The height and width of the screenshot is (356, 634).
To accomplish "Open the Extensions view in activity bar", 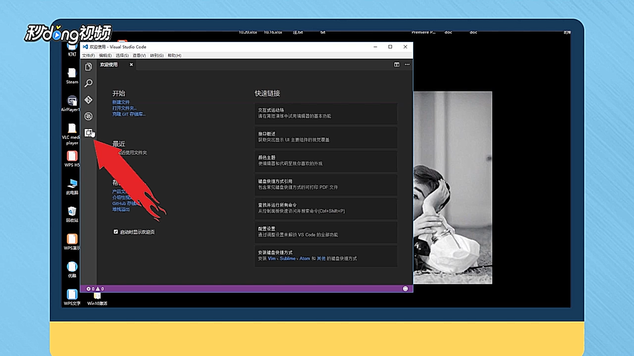I will coord(88,133).
